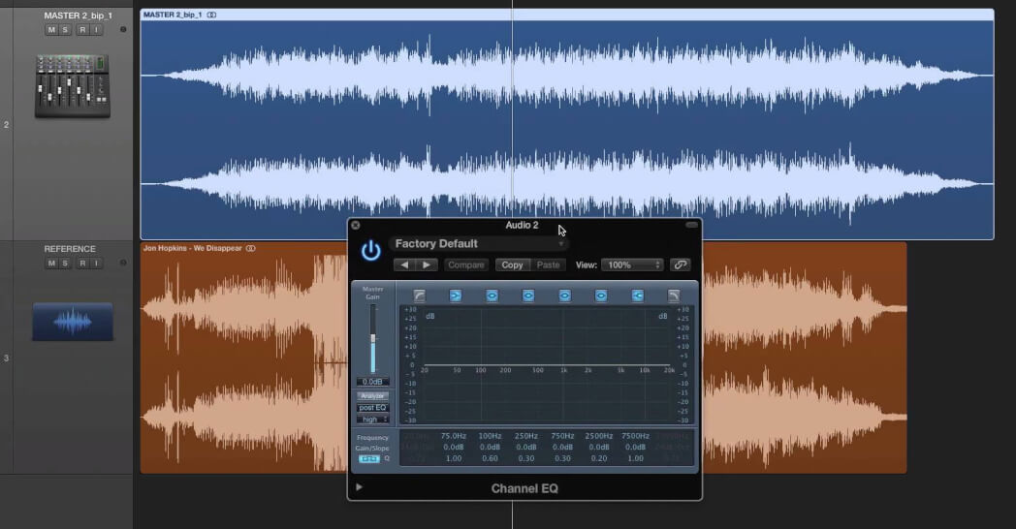Image resolution: width=1016 pixels, height=529 pixels.
Task: Toggle the high shelf band at 7500Hz
Action: tap(638, 296)
